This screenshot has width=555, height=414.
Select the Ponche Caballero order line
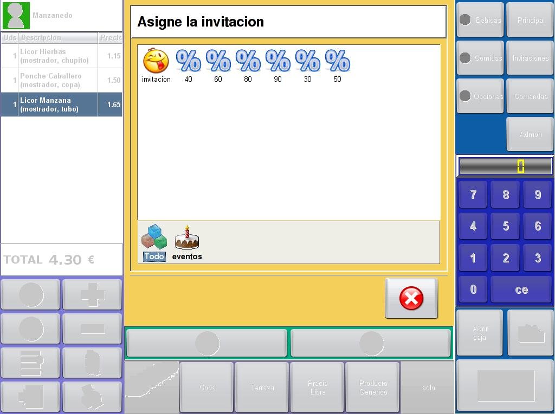pos(61,80)
